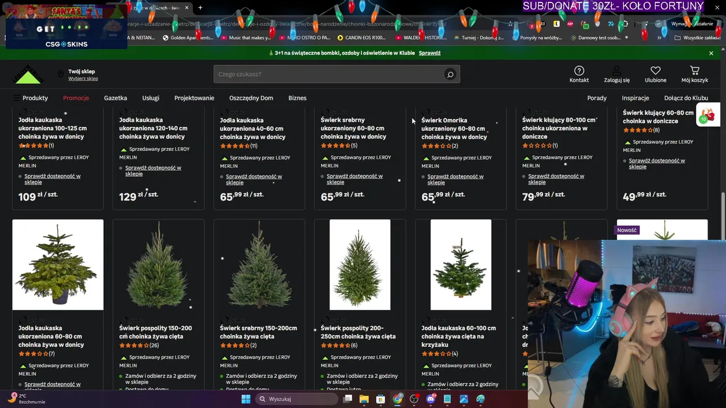The image size is (726, 408).
Task: Click Wybierz sklep link
Action: coord(83,79)
